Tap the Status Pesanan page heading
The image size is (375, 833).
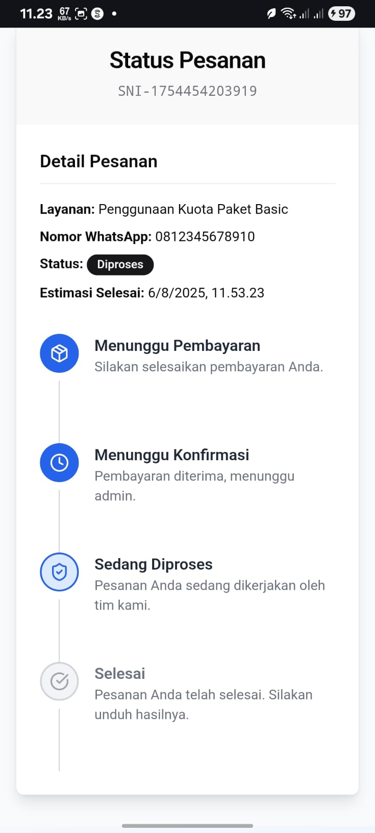click(187, 60)
